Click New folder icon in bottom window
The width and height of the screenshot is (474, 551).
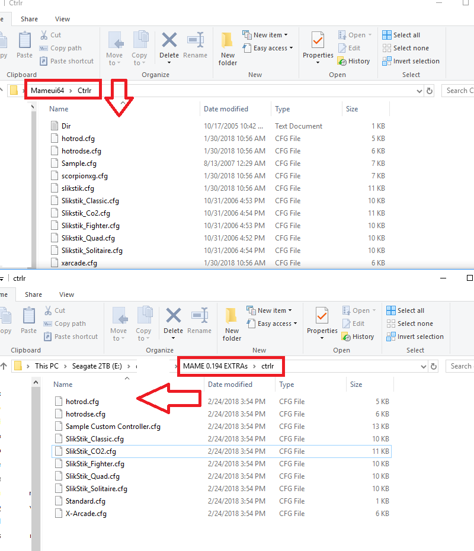coord(232,316)
